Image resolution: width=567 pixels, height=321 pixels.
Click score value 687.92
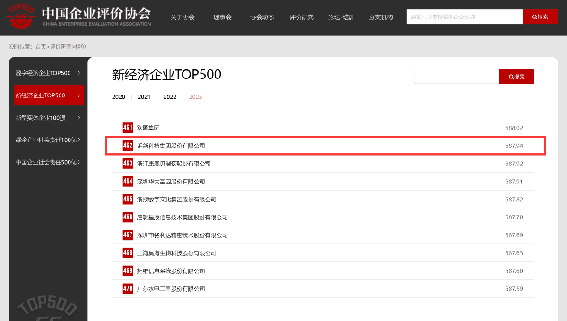(x=514, y=164)
